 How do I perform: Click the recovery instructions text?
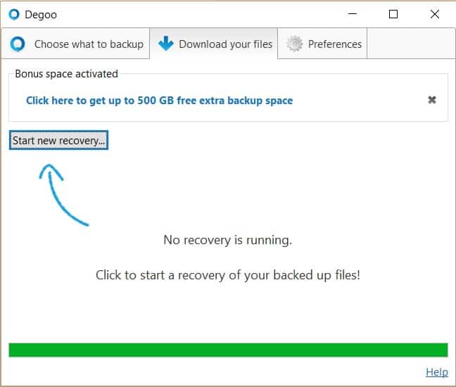click(x=228, y=275)
